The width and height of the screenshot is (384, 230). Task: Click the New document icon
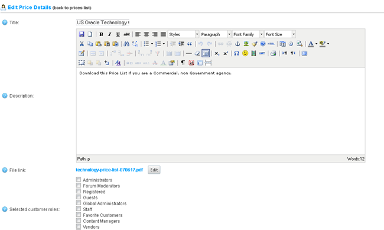tap(90, 34)
